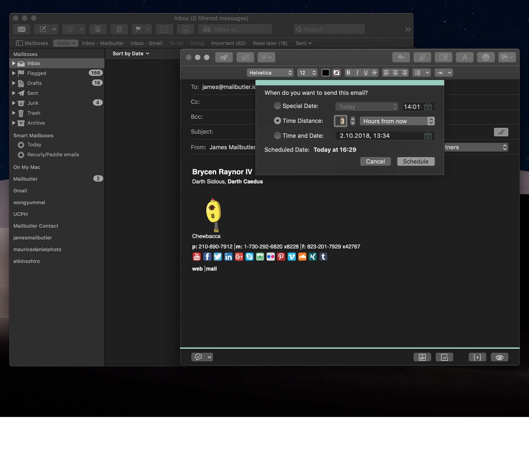Image resolution: width=529 pixels, height=464 pixels.
Task: Click the Cancel button
Action: pyautogui.click(x=375, y=161)
